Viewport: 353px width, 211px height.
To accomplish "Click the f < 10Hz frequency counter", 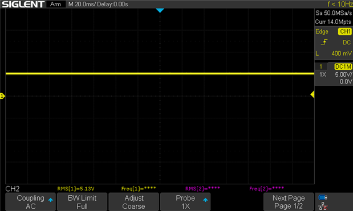I will [340, 4].
